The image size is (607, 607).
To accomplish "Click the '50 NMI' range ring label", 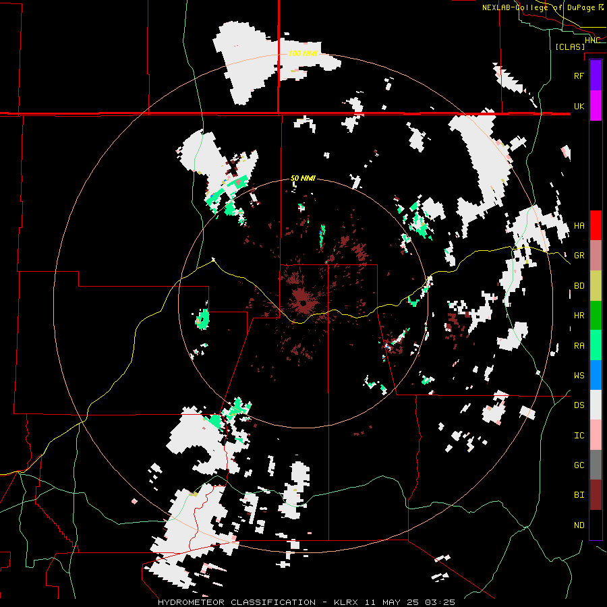I will click(303, 179).
